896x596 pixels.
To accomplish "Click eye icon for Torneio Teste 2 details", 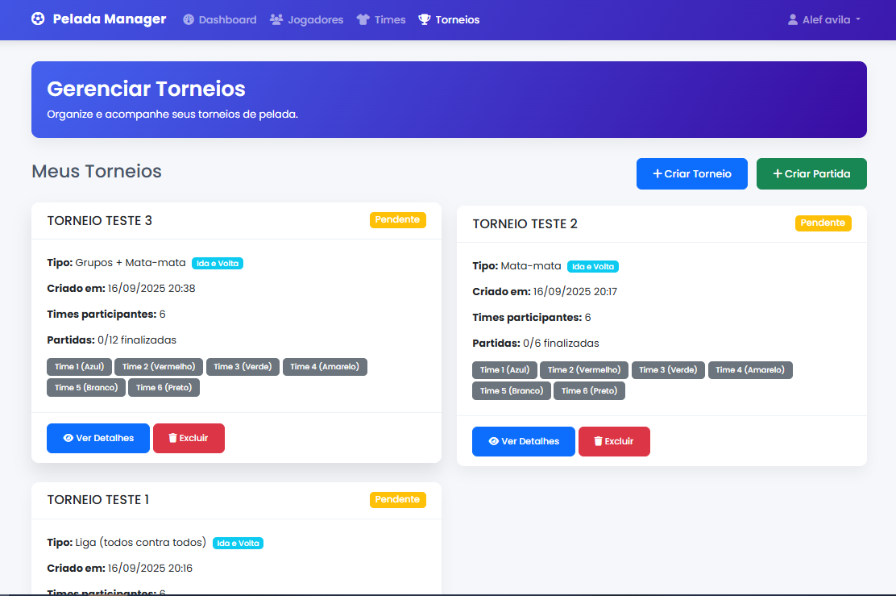I will pos(493,442).
